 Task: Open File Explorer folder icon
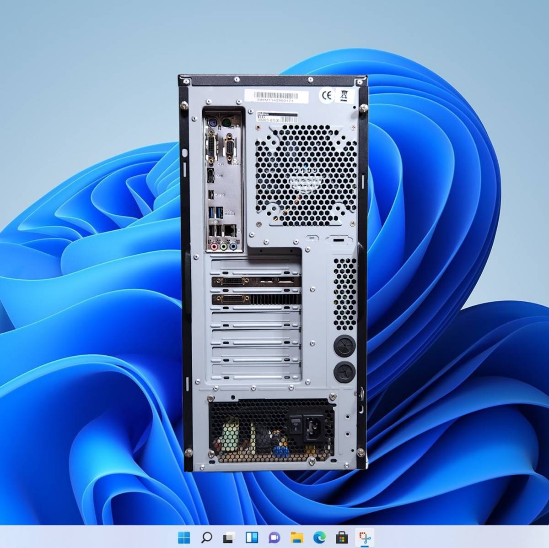297,537
